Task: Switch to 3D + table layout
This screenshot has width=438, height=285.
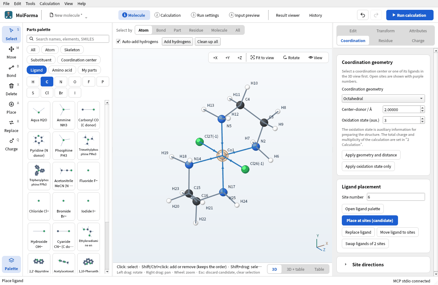Action: coord(295,269)
